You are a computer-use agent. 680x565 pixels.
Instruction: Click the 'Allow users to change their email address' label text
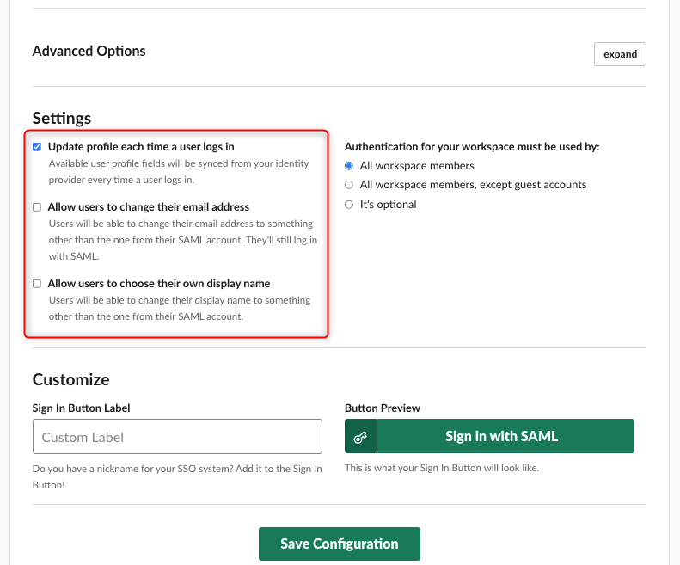149,207
